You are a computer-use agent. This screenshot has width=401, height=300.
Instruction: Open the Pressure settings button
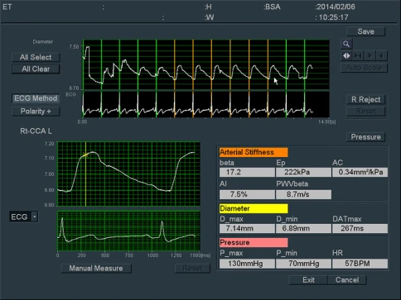coord(365,137)
